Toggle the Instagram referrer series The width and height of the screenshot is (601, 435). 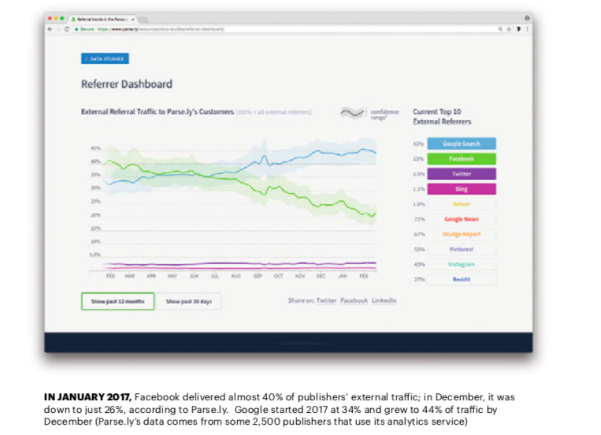(462, 264)
